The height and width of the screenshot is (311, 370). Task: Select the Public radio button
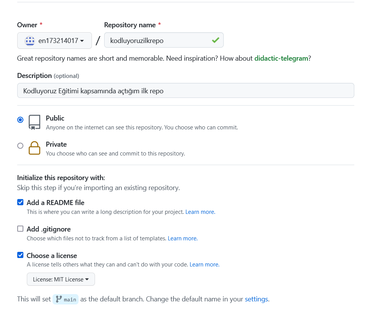(x=20, y=120)
